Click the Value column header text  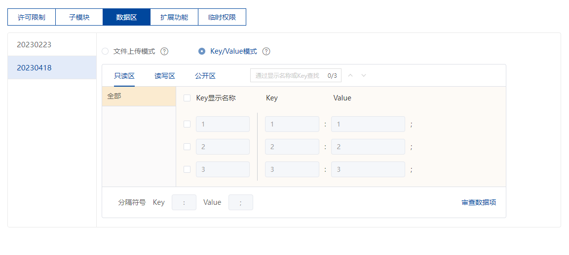point(342,98)
